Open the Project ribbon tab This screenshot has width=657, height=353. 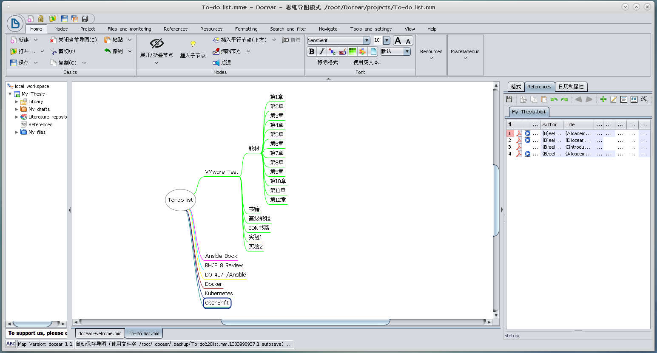click(x=88, y=29)
